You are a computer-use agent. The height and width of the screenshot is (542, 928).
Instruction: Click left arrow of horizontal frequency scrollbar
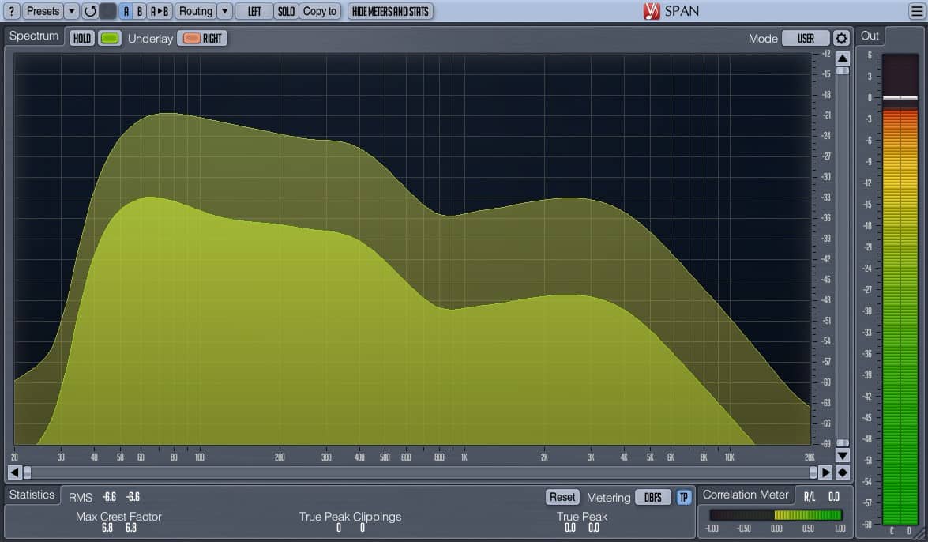13,472
